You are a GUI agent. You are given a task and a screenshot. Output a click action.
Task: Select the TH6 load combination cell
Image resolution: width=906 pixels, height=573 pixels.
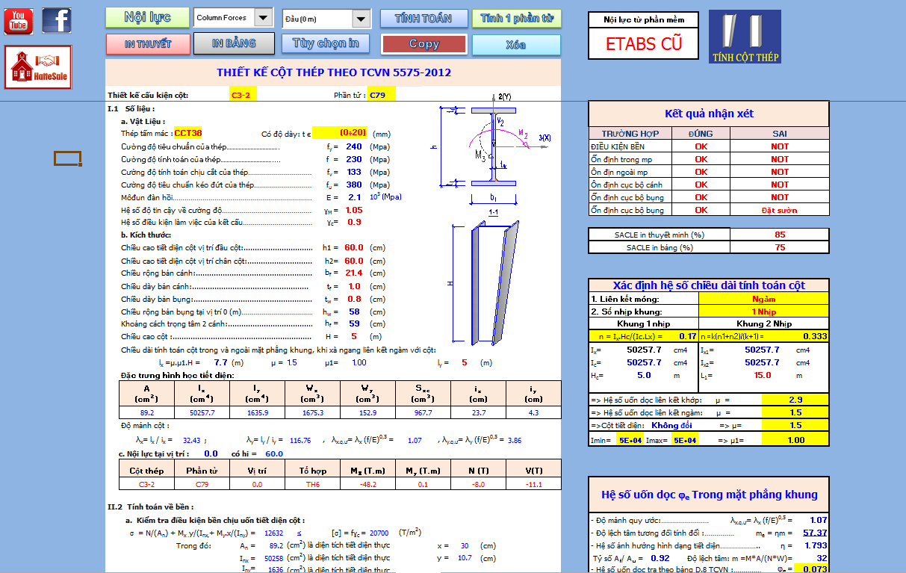313,484
